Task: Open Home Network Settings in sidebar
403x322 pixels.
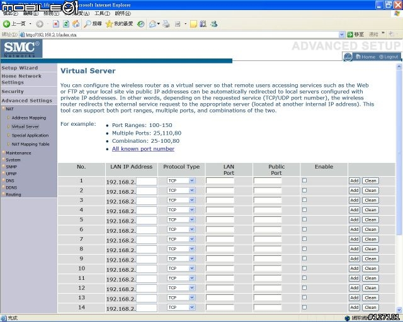Action: coord(21,79)
